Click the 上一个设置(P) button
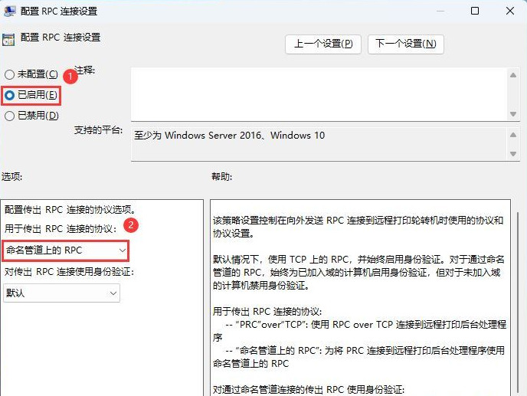 coord(323,44)
